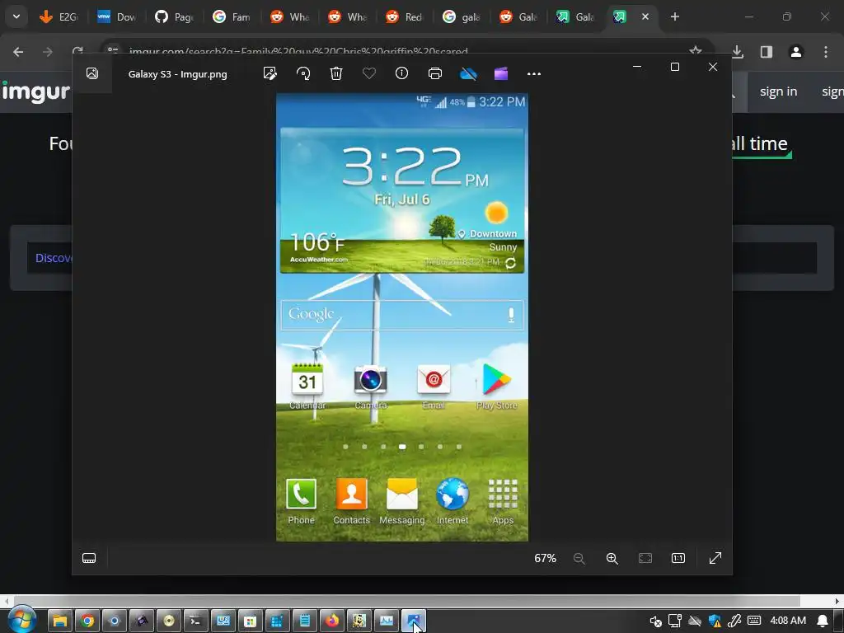844x633 pixels.
Task: Open the Edit image tool in Photos
Action: 270,73
